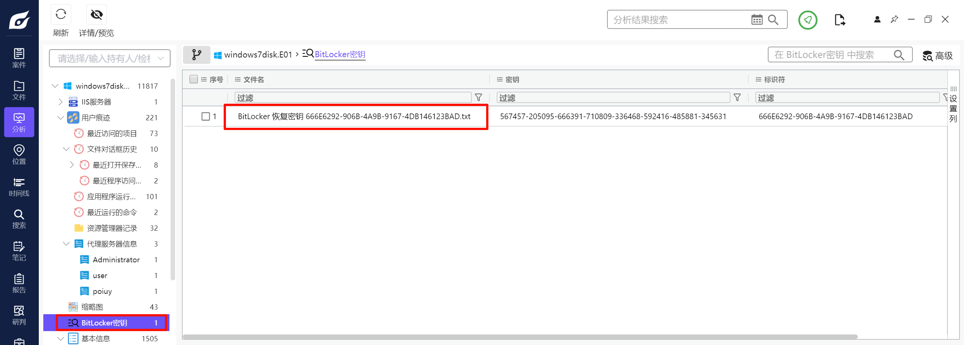Click the 文件名 column filter funnel icon
The image size is (964, 345).
(x=478, y=98)
